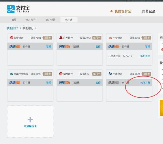Image resolution: width=163 pixels, height=144 pixels.
Task: Click 管理 on the 中国民生银行 card
Action: 48,83
